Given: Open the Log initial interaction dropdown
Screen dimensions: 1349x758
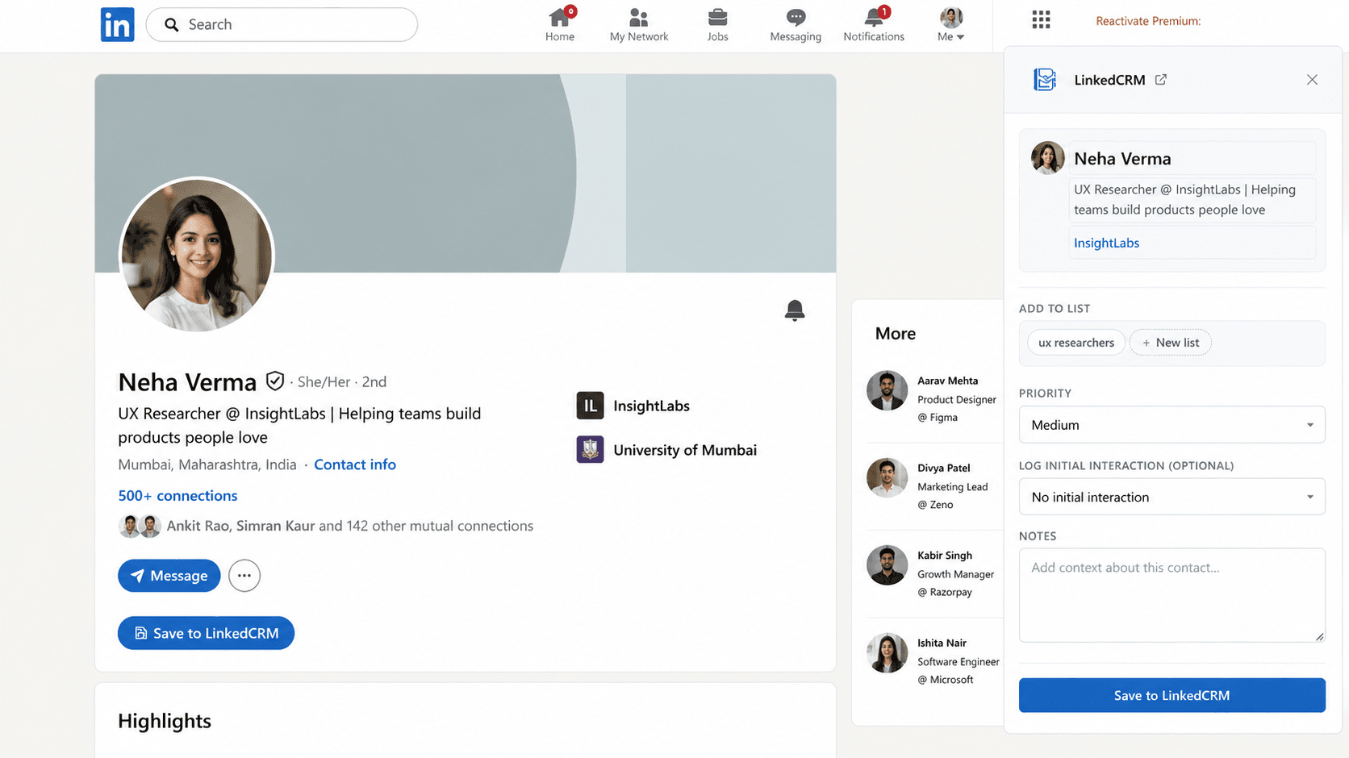Looking at the screenshot, I should tap(1171, 497).
